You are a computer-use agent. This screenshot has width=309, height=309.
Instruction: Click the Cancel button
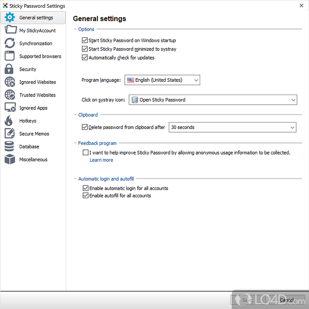pyautogui.click(x=287, y=300)
